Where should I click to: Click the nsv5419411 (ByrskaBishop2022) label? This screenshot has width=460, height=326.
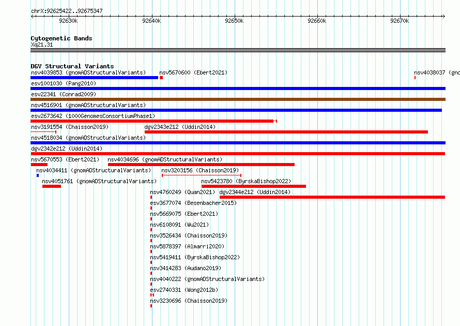[x=195, y=257]
